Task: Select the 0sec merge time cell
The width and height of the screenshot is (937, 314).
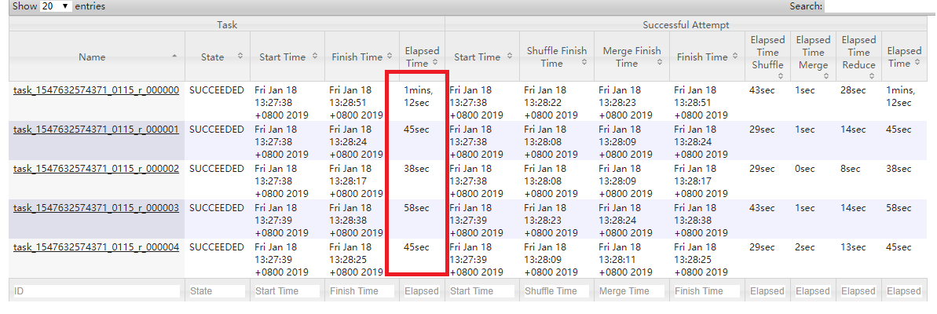Action: click(x=805, y=169)
